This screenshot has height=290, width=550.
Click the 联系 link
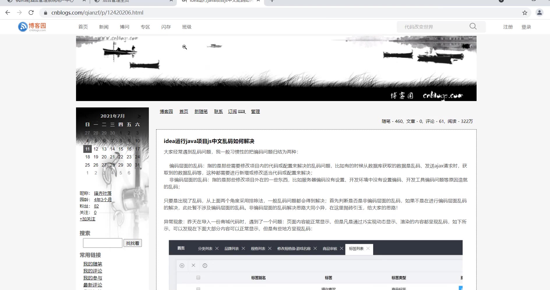pyautogui.click(x=218, y=111)
